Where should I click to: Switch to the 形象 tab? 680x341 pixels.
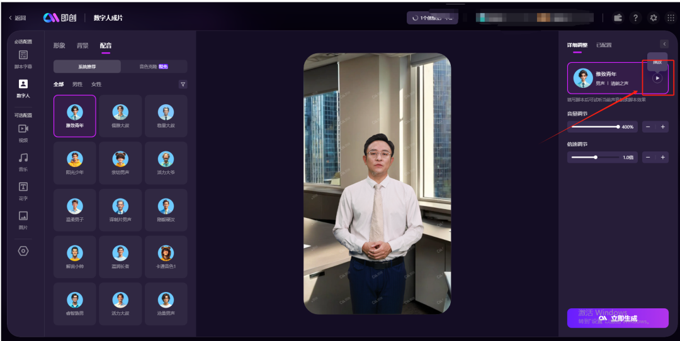coord(59,45)
